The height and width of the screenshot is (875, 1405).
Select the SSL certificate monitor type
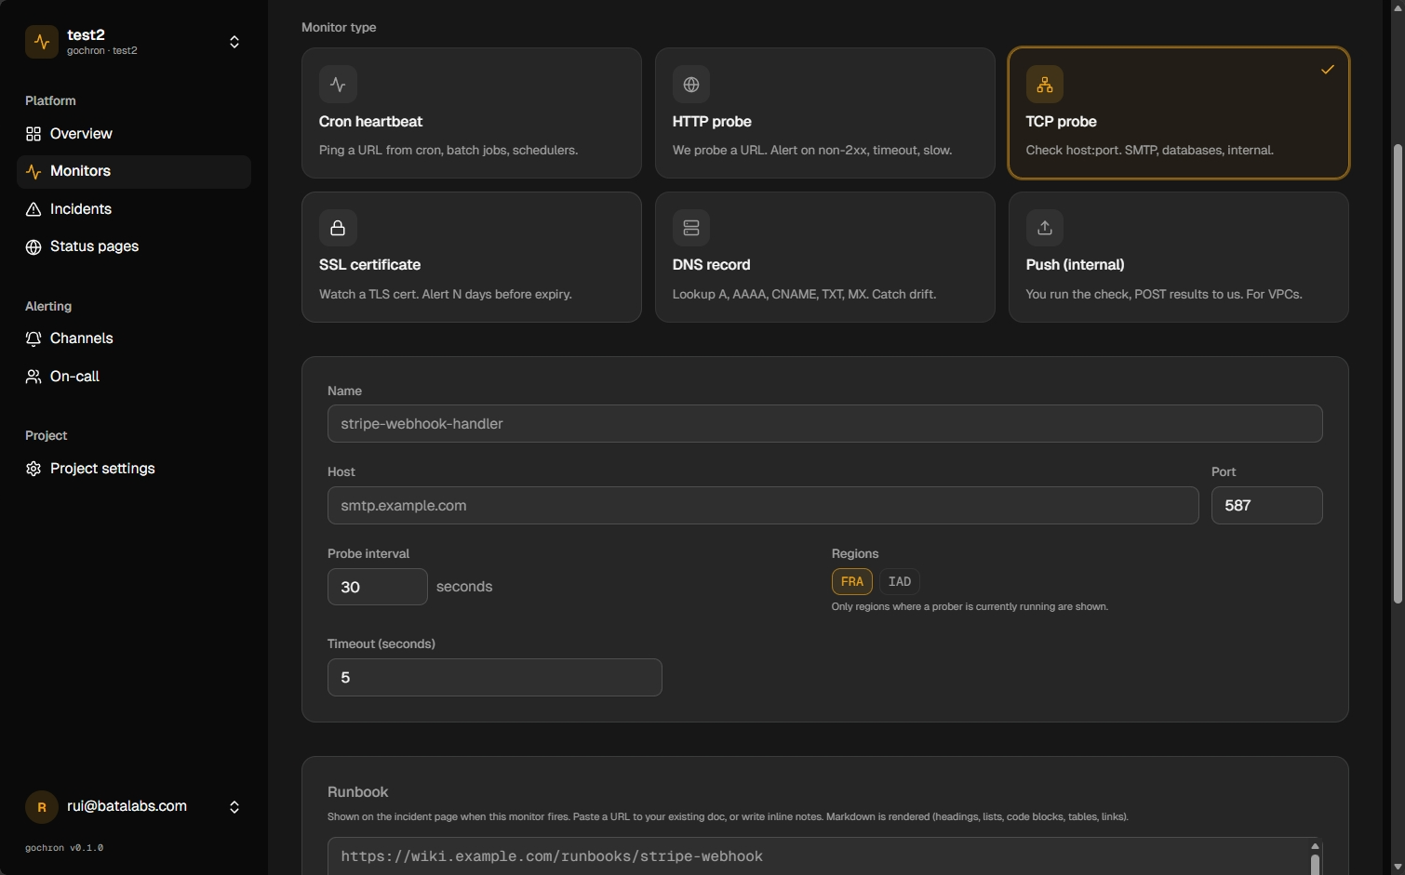pyautogui.click(x=472, y=257)
